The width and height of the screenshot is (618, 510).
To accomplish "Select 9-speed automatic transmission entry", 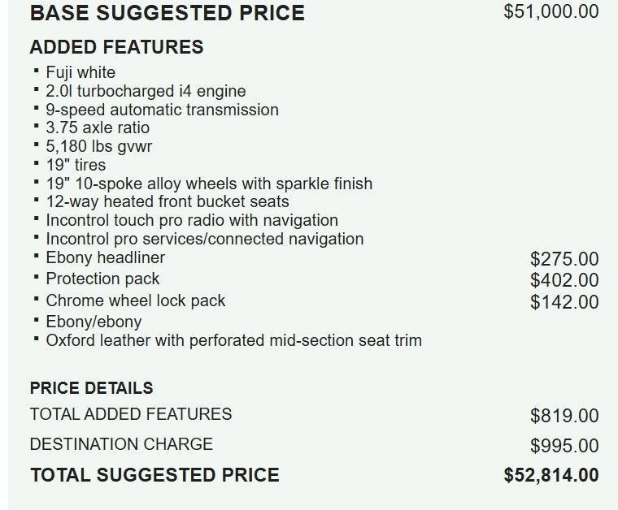I will pyautogui.click(x=162, y=110).
